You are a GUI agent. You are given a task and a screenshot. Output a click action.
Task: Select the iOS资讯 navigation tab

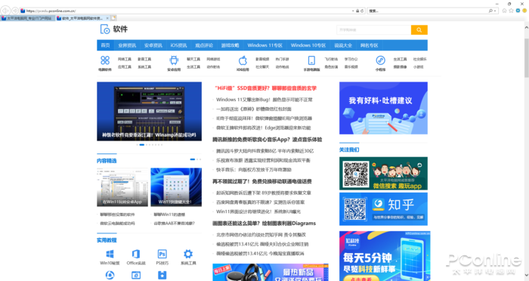178,45
